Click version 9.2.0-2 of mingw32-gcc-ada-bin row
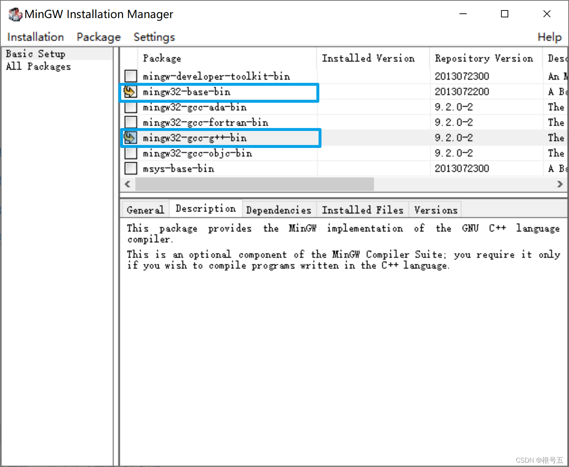569x467 pixels. click(x=454, y=107)
